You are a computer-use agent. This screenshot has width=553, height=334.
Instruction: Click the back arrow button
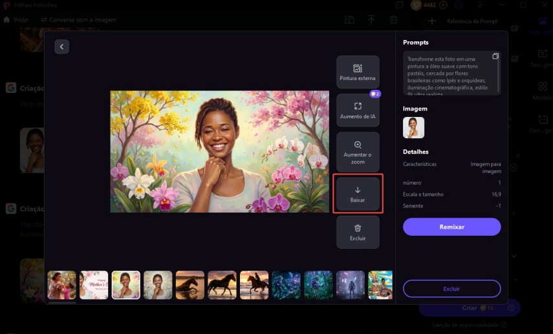tap(61, 47)
